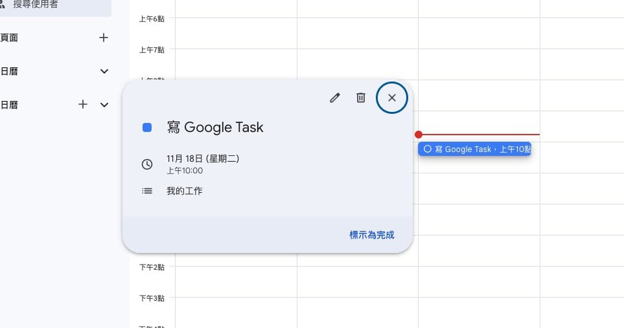Click the 下午2點 time label
624x328 pixels.
152,267
